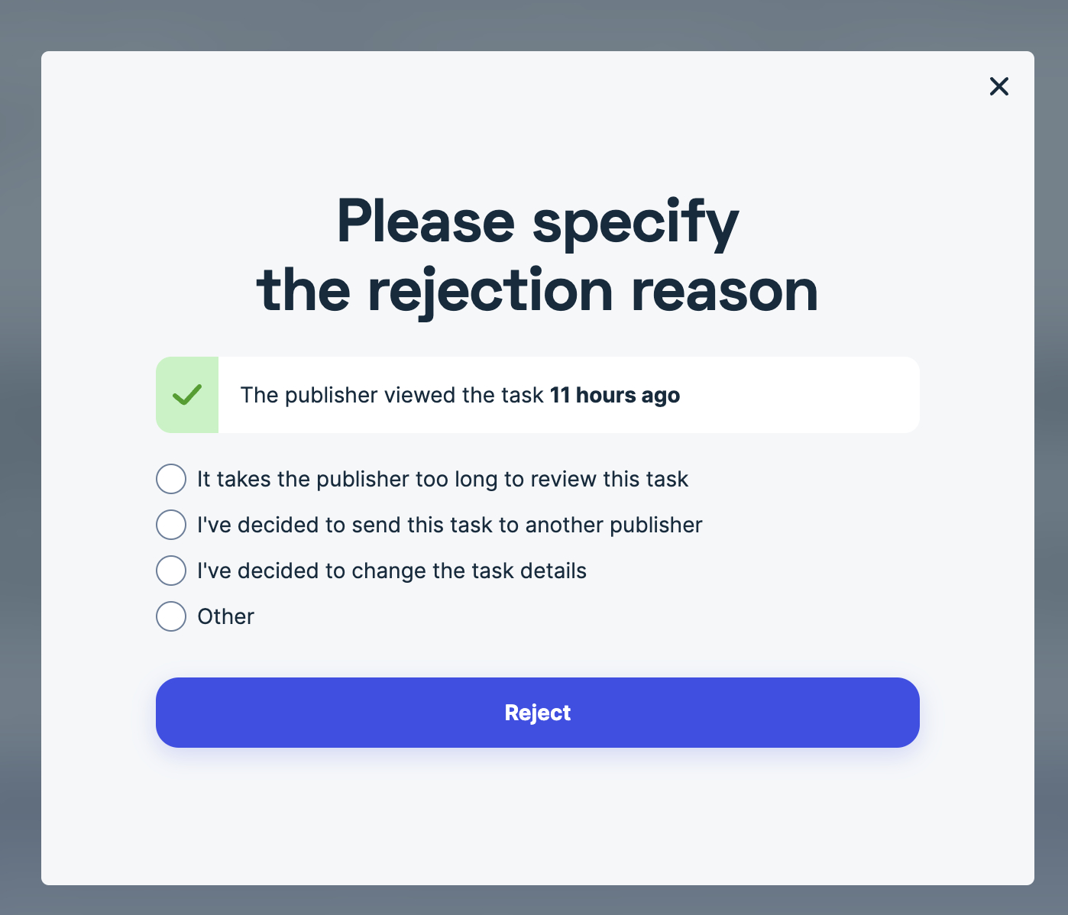
Task: Click the word 'publisher' in the second option
Action: point(655,525)
